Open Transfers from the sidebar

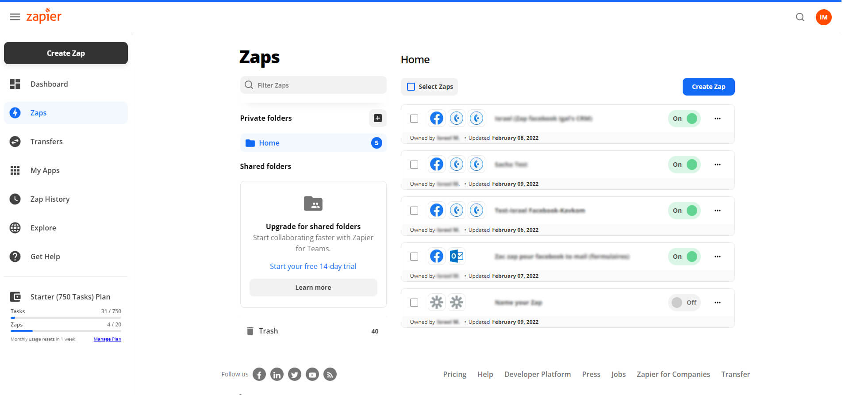pos(46,142)
